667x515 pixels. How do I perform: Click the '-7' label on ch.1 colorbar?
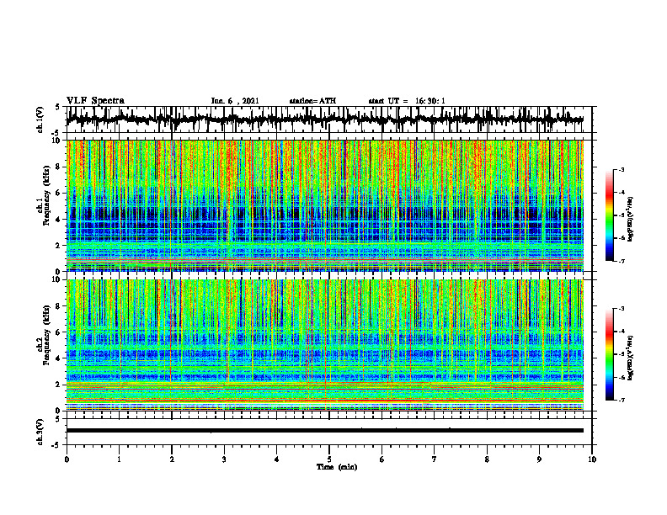pos(622,261)
